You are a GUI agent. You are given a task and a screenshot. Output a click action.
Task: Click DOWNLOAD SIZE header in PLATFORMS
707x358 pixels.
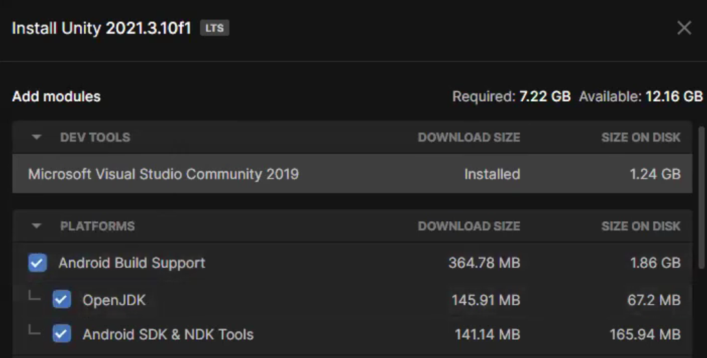point(469,226)
